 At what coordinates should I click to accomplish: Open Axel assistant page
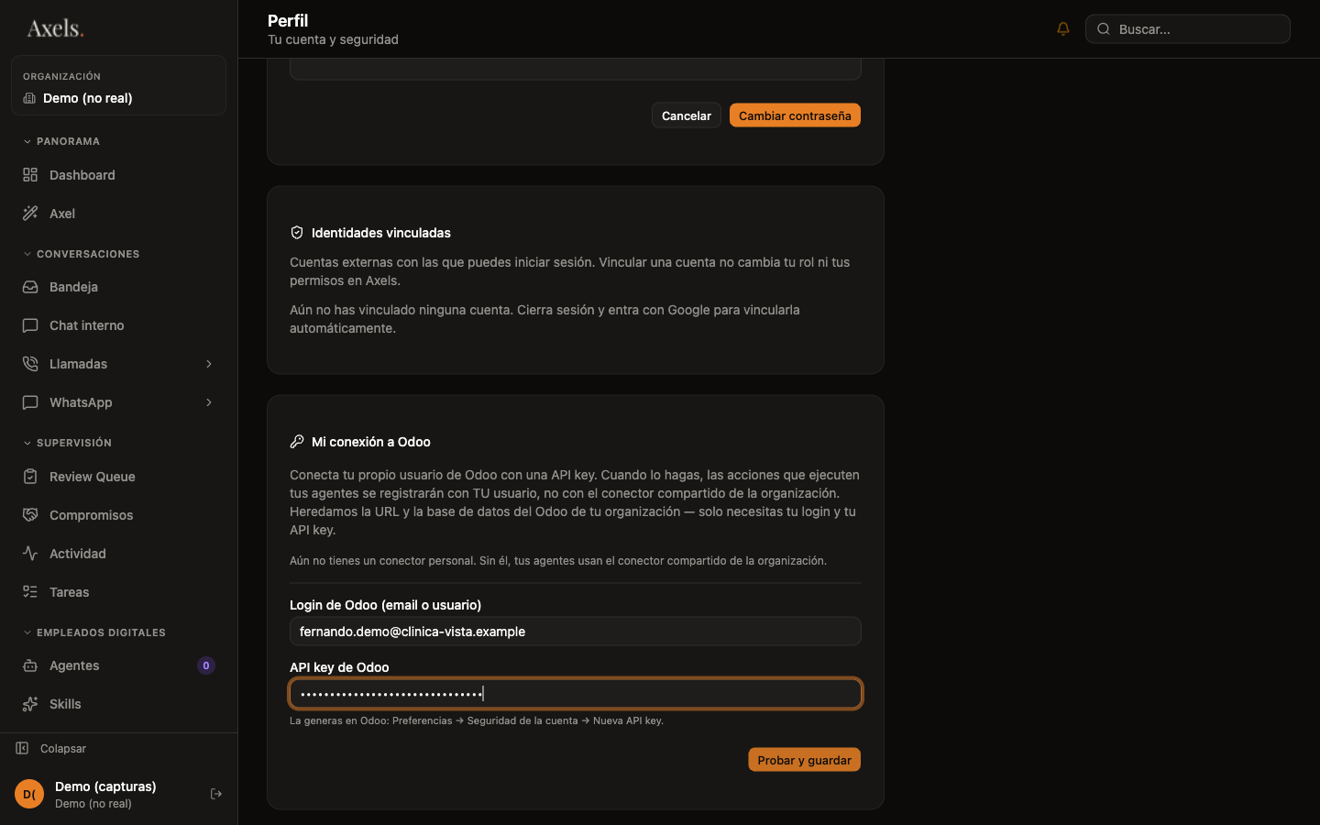[x=118, y=214]
